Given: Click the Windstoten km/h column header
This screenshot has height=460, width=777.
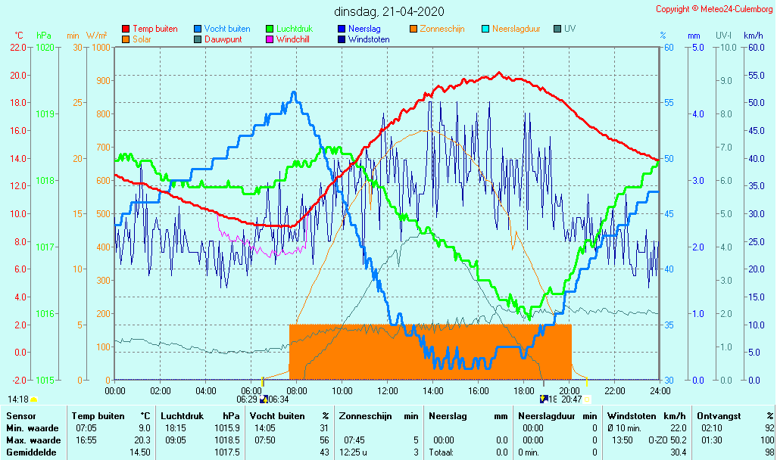Looking at the screenshot, I should click(636, 416).
